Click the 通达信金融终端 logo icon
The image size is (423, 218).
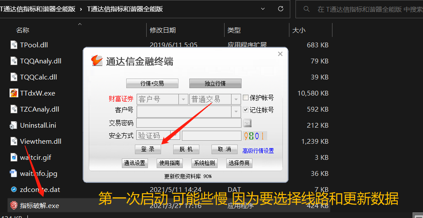[x=97, y=61]
